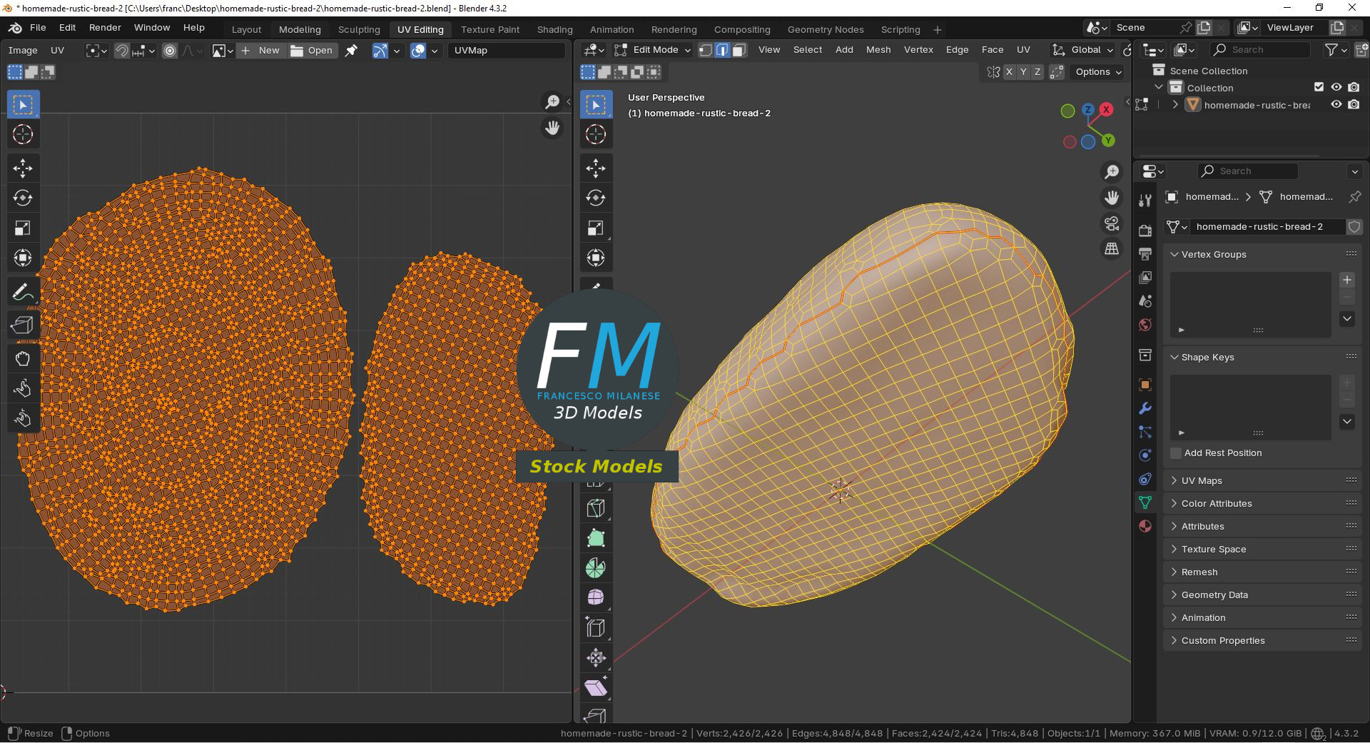Open the Object Constraints properties tab
Screen dimensions: 1370x743
(x=1145, y=479)
